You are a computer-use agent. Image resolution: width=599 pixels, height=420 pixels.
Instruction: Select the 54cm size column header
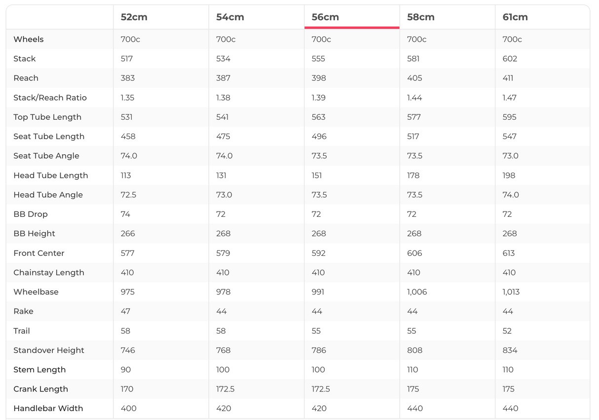tap(230, 17)
